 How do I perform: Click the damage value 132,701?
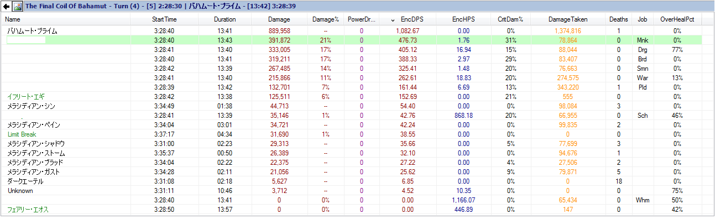pyautogui.click(x=279, y=87)
